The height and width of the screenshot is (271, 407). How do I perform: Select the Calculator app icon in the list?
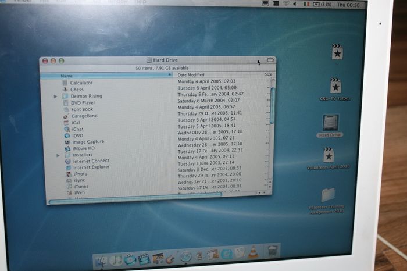point(65,83)
